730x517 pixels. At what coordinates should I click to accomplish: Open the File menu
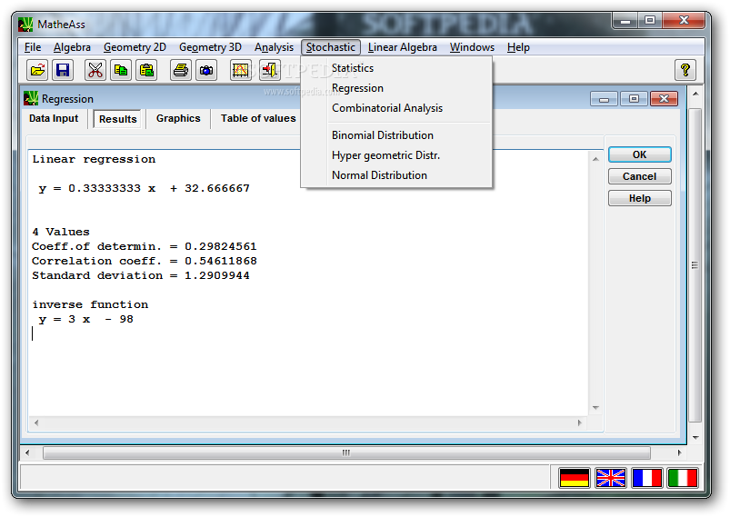tap(33, 47)
